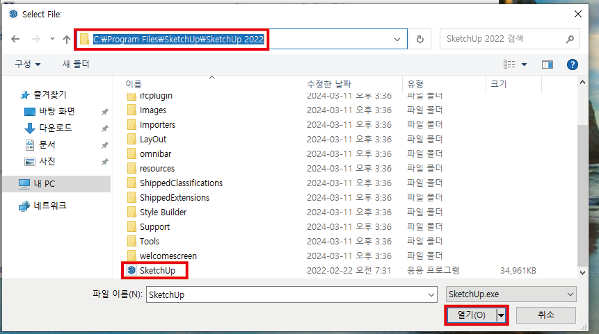Open the 구성 organize menu

click(x=28, y=64)
